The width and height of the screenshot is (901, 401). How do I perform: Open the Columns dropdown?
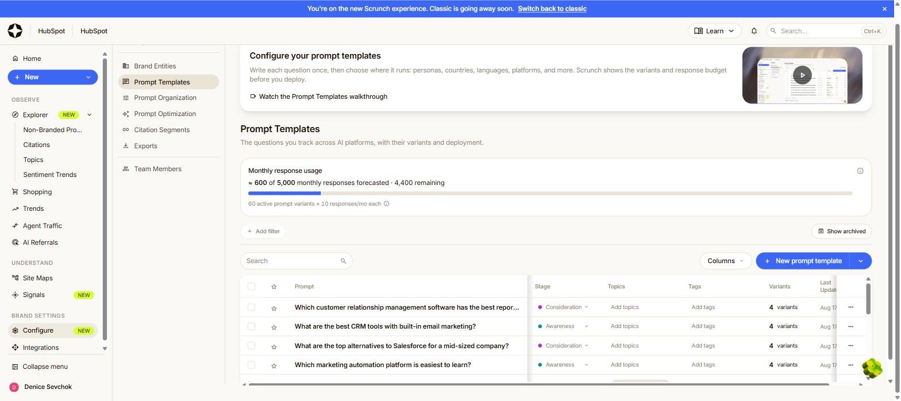[725, 261]
